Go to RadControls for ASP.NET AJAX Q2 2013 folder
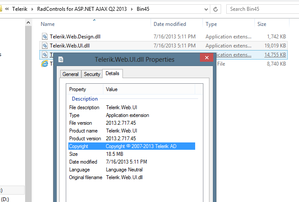Screen dimensions: 299x202 [82, 9]
